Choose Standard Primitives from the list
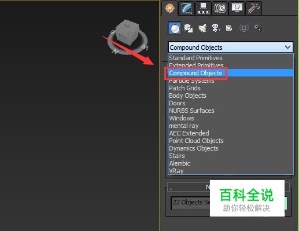 click(231, 58)
